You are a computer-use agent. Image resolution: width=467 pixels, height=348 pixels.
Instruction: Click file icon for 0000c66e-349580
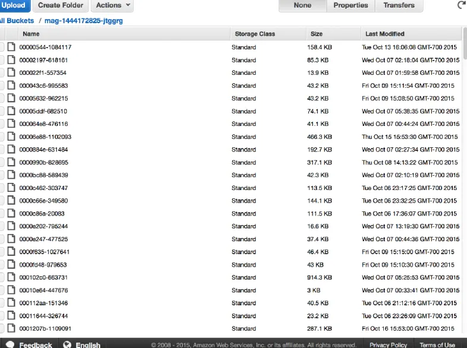(x=11, y=201)
